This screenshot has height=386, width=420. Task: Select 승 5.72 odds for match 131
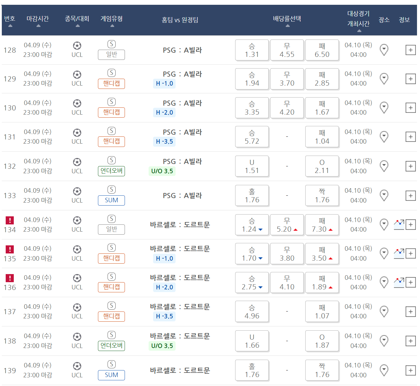pyautogui.click(x=252, y=137)
